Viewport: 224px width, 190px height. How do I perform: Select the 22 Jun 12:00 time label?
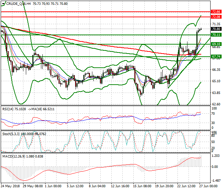click(x=186, y=186)
